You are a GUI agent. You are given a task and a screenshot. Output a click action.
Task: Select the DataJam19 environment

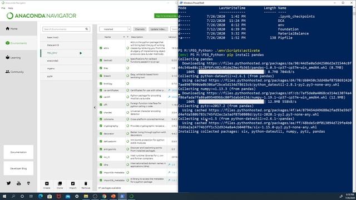click(66, 45)
